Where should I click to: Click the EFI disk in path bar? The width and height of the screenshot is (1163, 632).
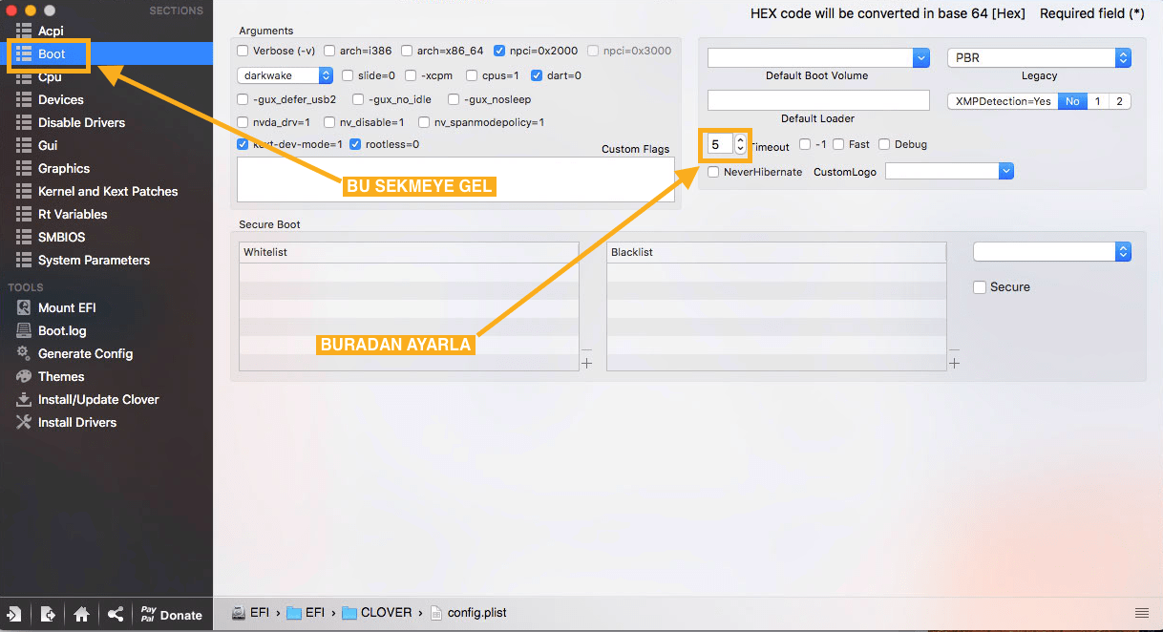click(251, 612)
